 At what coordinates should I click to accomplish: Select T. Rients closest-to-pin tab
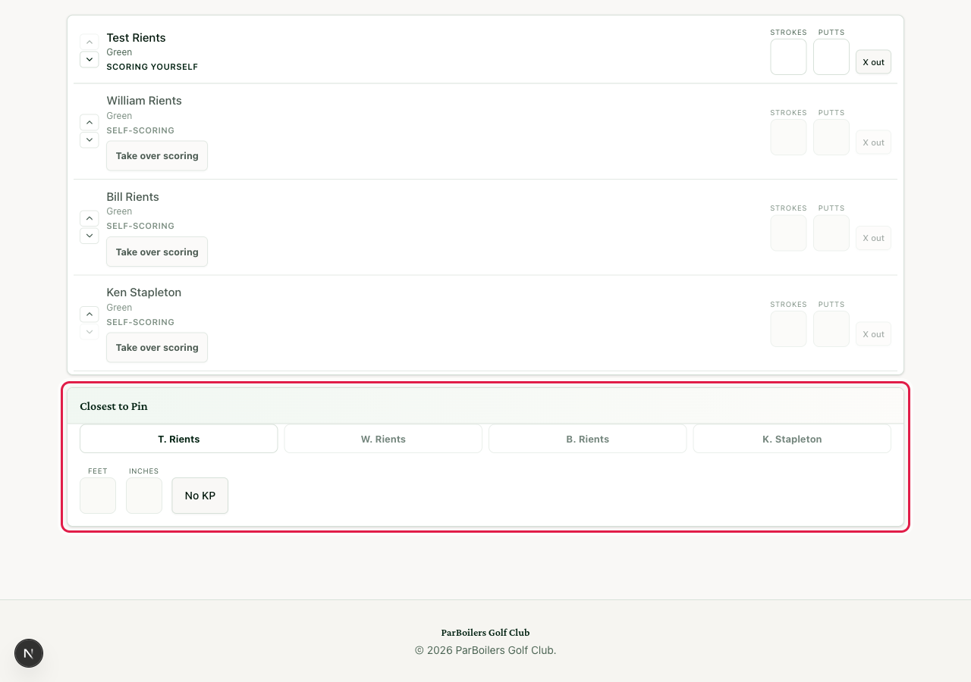point(179,439)
